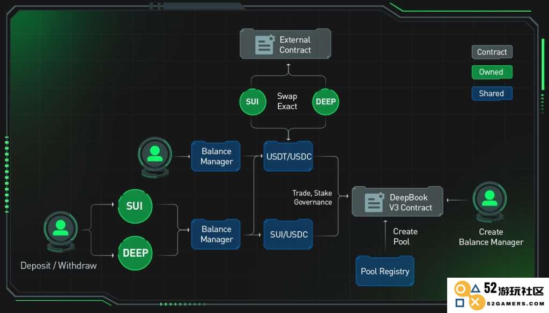
Task: Click the green Owned legend badge
Action: pyautogui.click(x=492, y=72)
